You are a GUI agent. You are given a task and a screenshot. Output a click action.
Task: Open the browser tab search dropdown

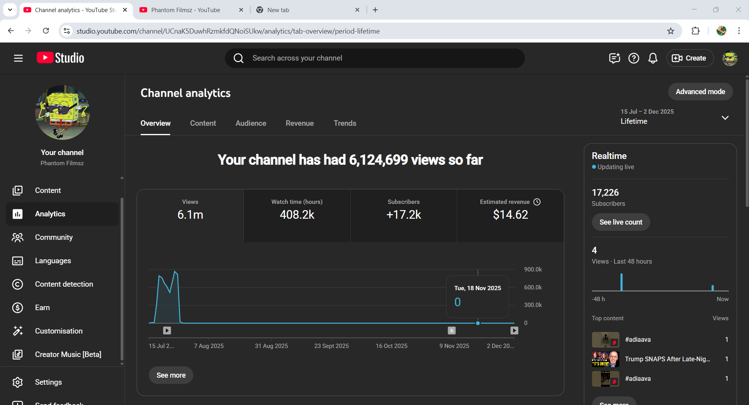tap(10, 10)
